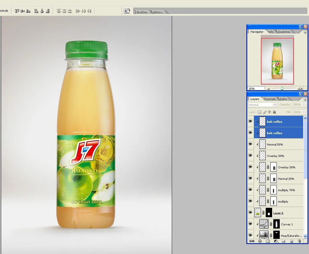Open the new adjustment layer menu icon
Image resolution: width=309 pixels, height=254 pixels.
click(276, 241)
